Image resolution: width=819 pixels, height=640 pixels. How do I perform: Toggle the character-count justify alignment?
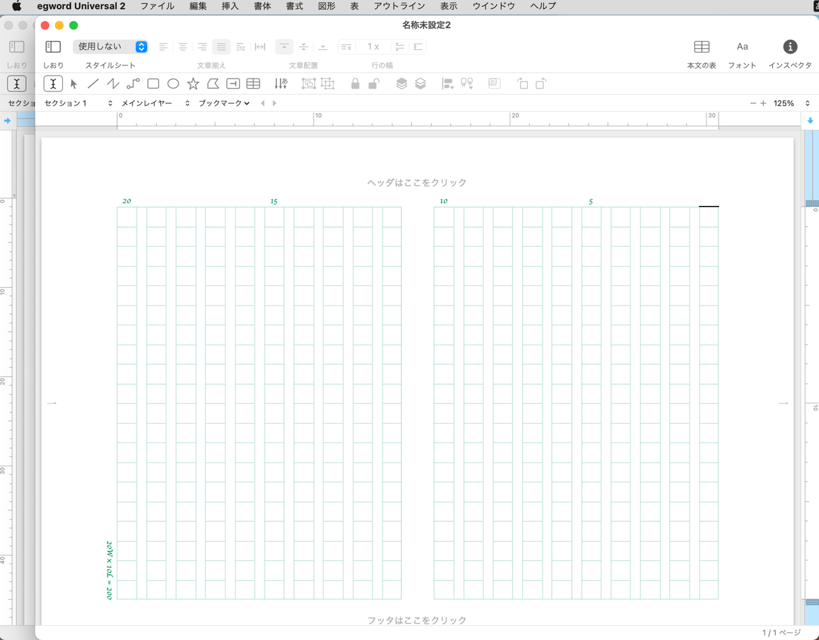pyautogui.click(x=241, y=47)
